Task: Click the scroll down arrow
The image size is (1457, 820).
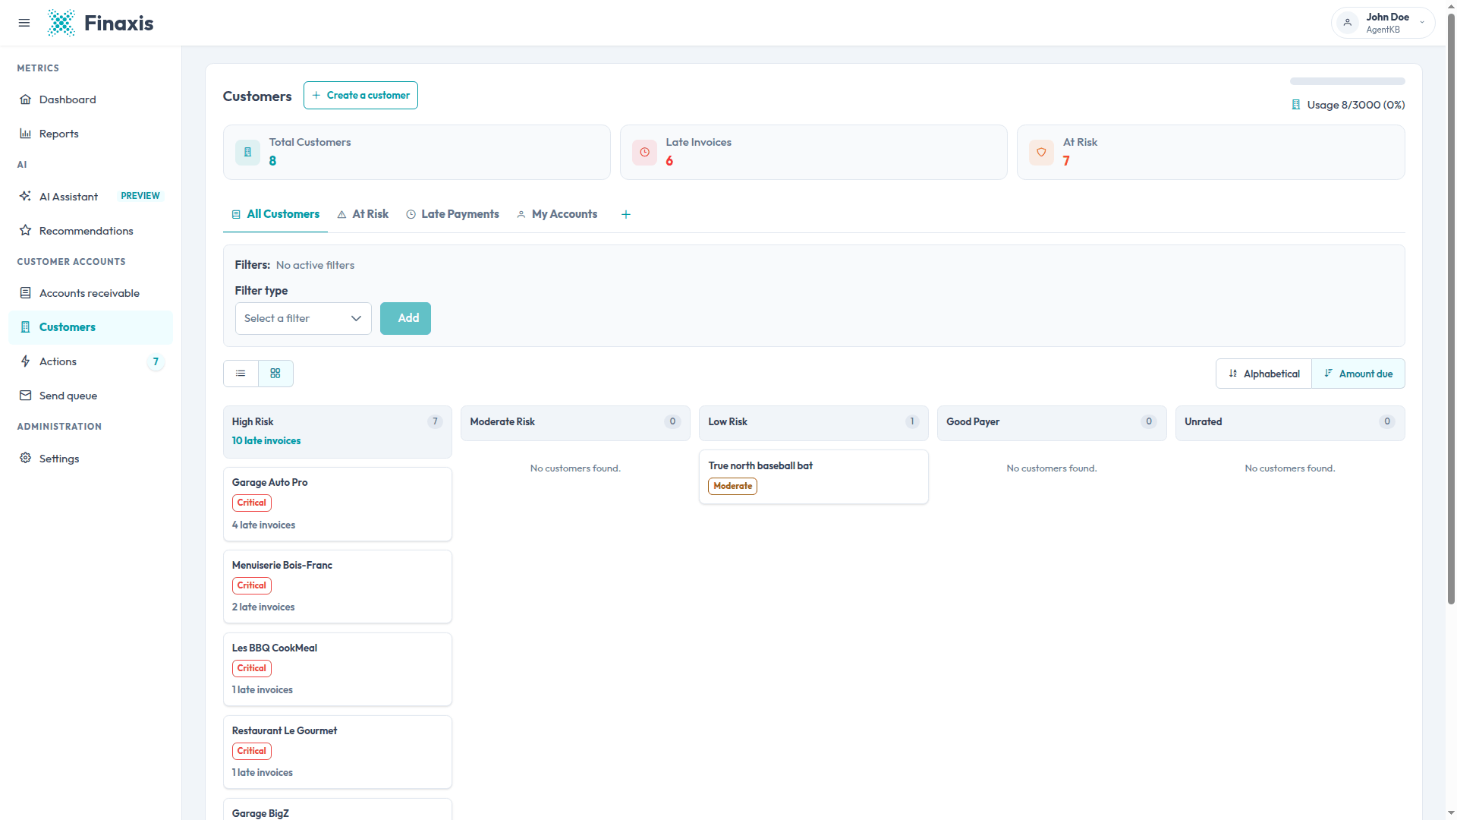Action: (1451, 813)
